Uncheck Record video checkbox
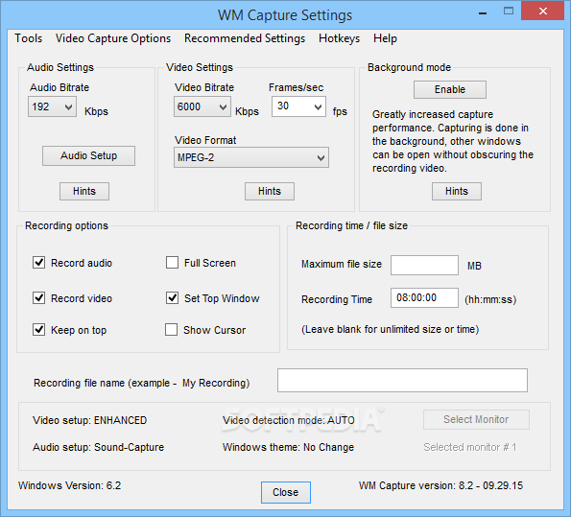 [x=39, y=297]
